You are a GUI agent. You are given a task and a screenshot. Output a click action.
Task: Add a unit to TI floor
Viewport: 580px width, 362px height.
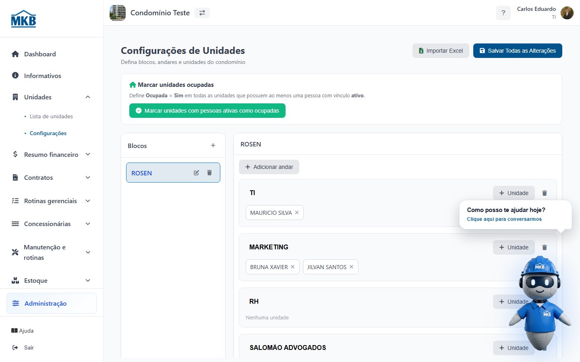tap(514, 193)
